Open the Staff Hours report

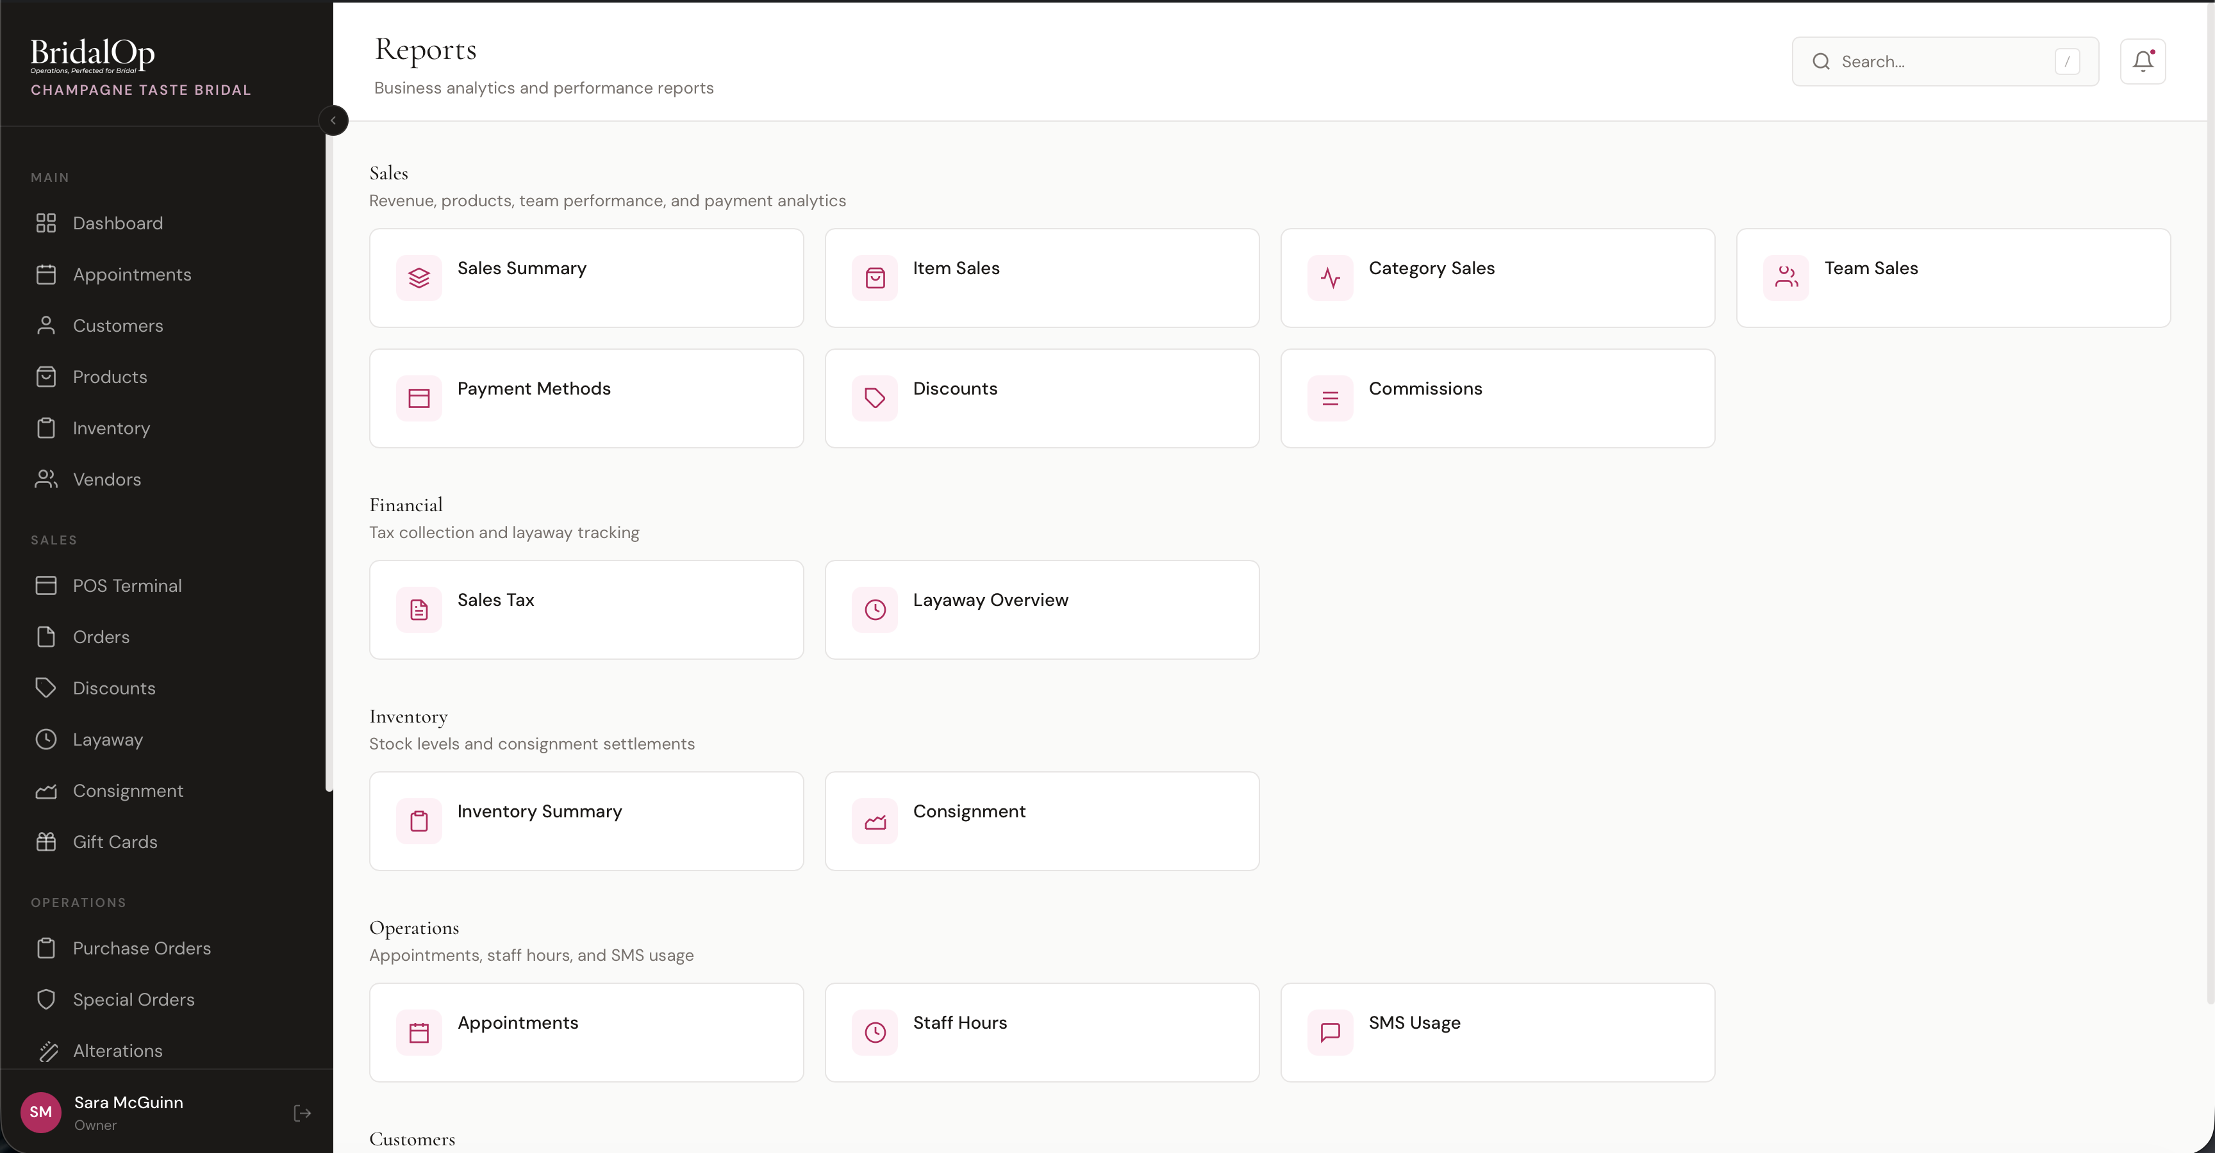click(1041, 1032)
